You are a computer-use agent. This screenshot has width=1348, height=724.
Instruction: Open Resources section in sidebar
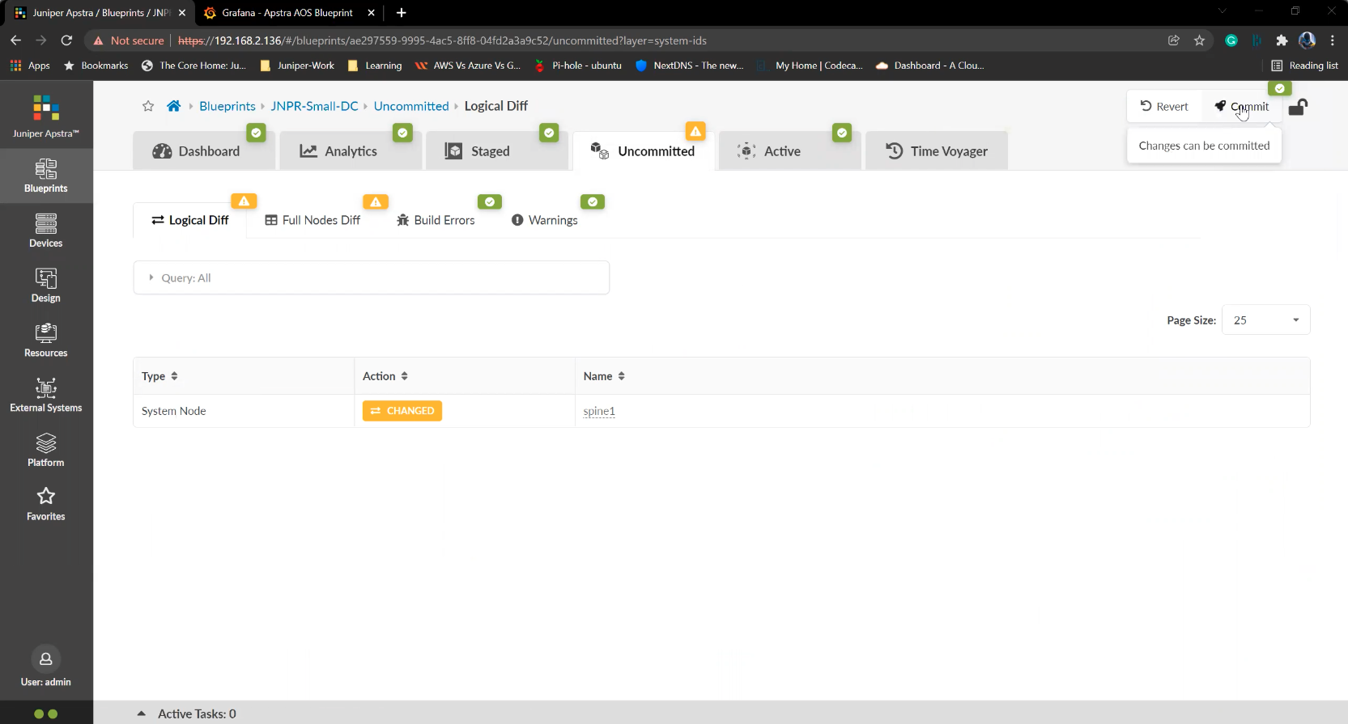click(x=46, y=341)
